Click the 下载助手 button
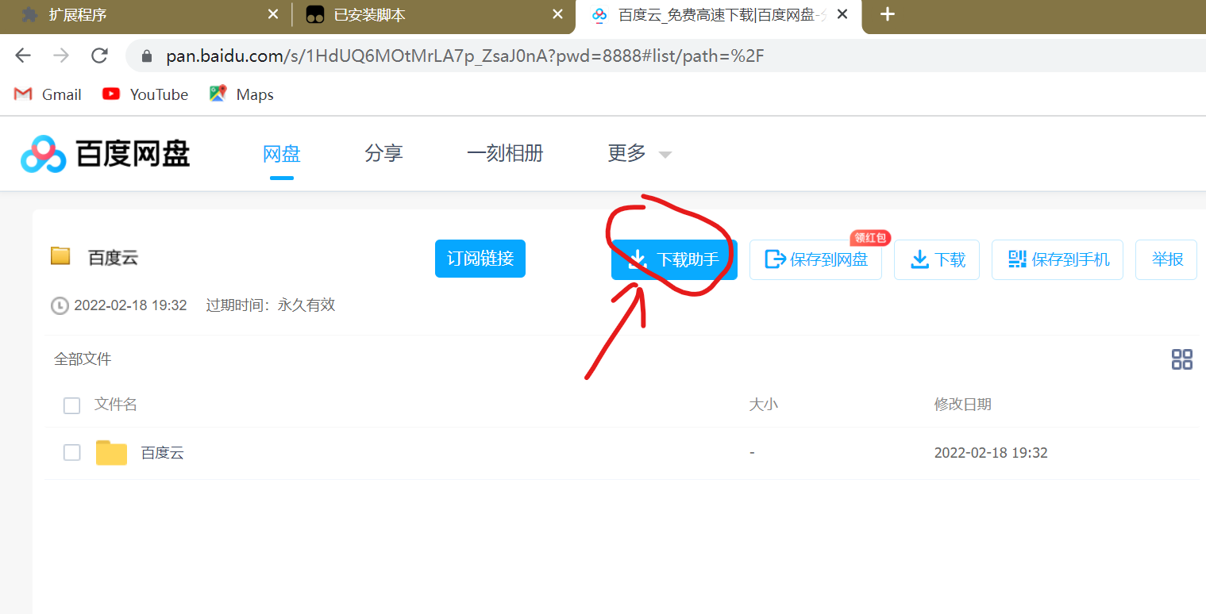Screen dimensions: 1206x614 [x=674, y=259]
